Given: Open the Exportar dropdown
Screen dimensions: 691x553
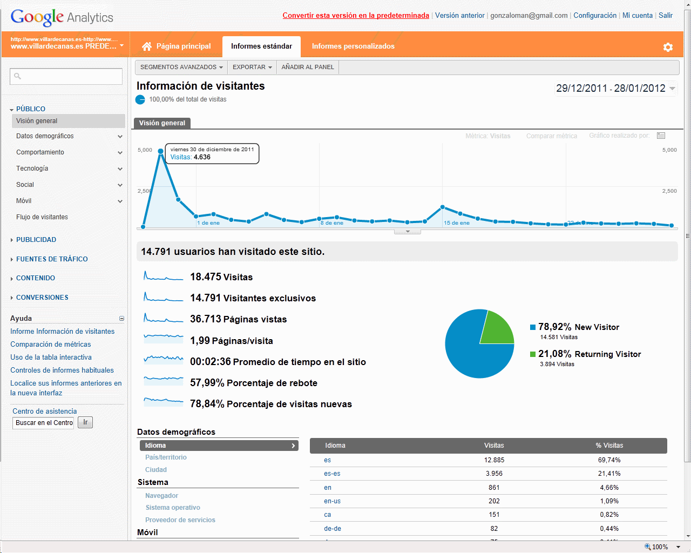Looking at the screenshot, I should pos(252,68).
